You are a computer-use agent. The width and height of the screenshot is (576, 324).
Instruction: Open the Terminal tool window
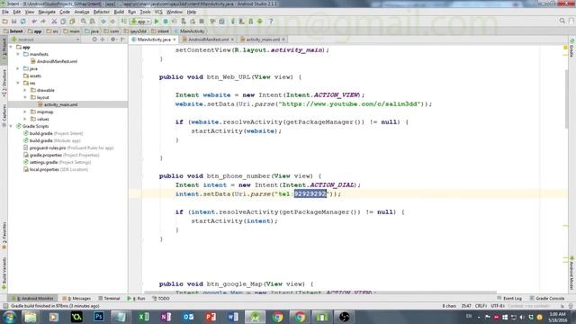click(x=109, y=298)
